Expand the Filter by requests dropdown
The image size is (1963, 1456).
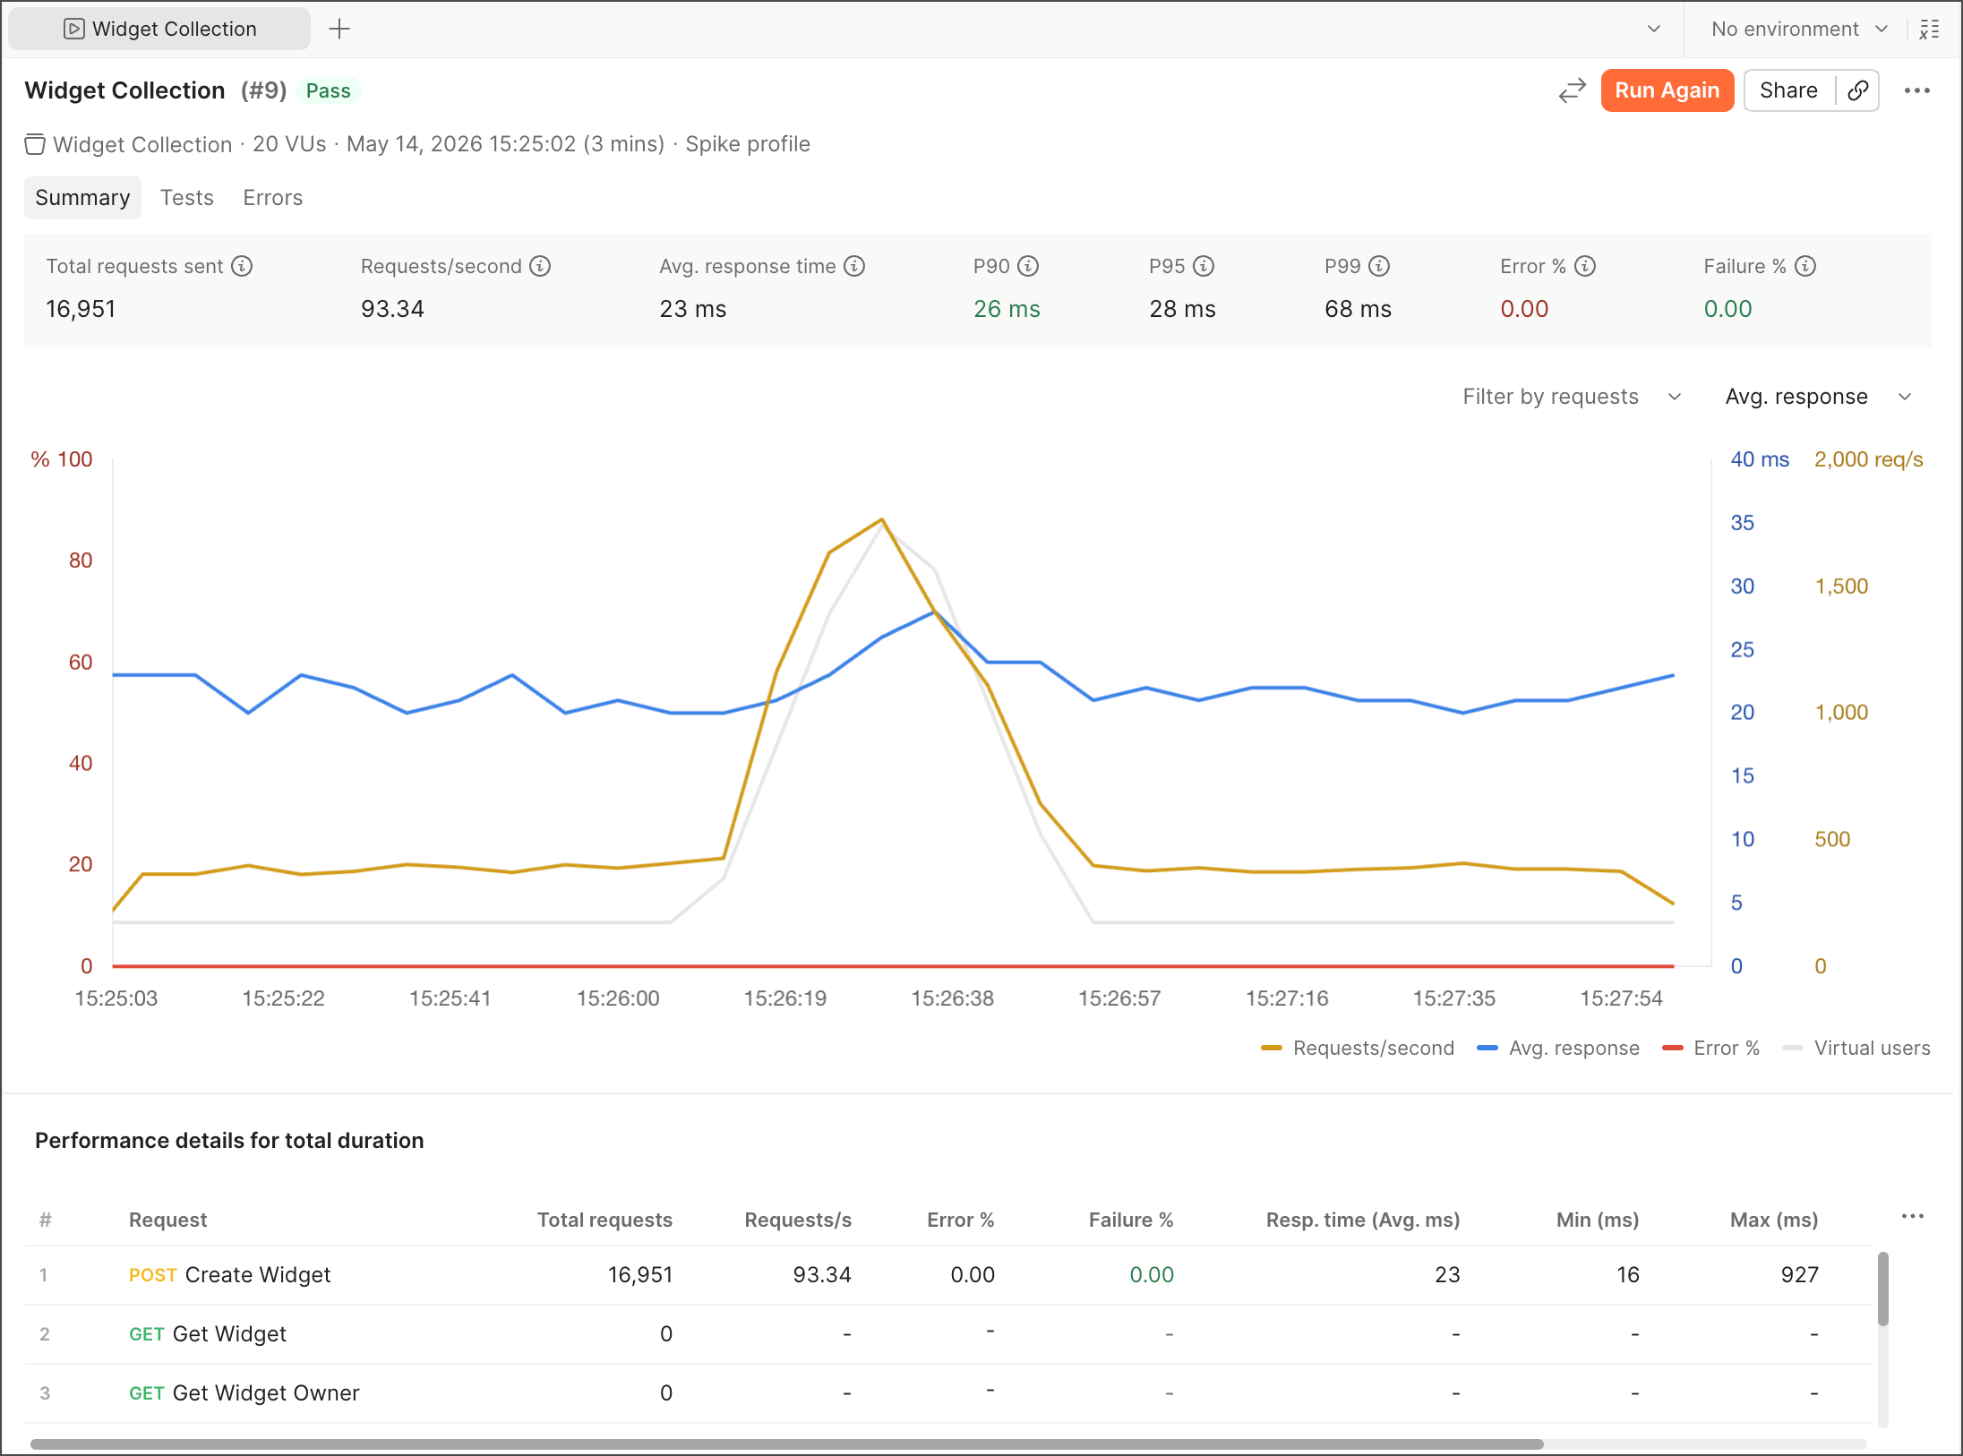coord(1572,397)
